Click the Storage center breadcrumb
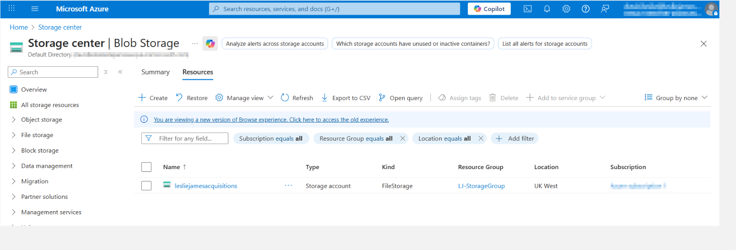 click(x=60, y=27)
